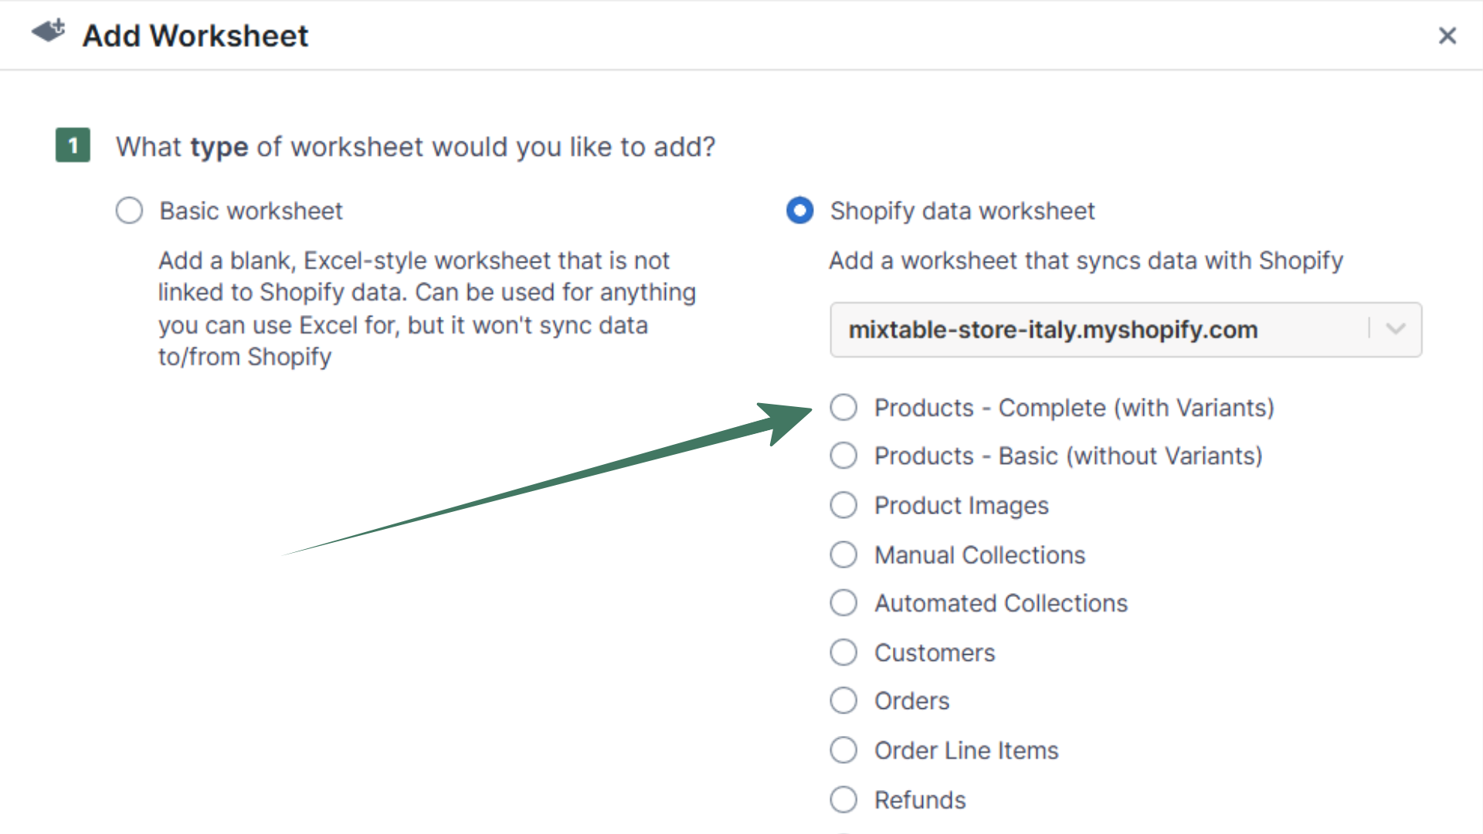Image resolution: width=1483 pixels, height=834 pixels.
Task: Close the Add Worksheet dialog
Action: (1447, 36)
